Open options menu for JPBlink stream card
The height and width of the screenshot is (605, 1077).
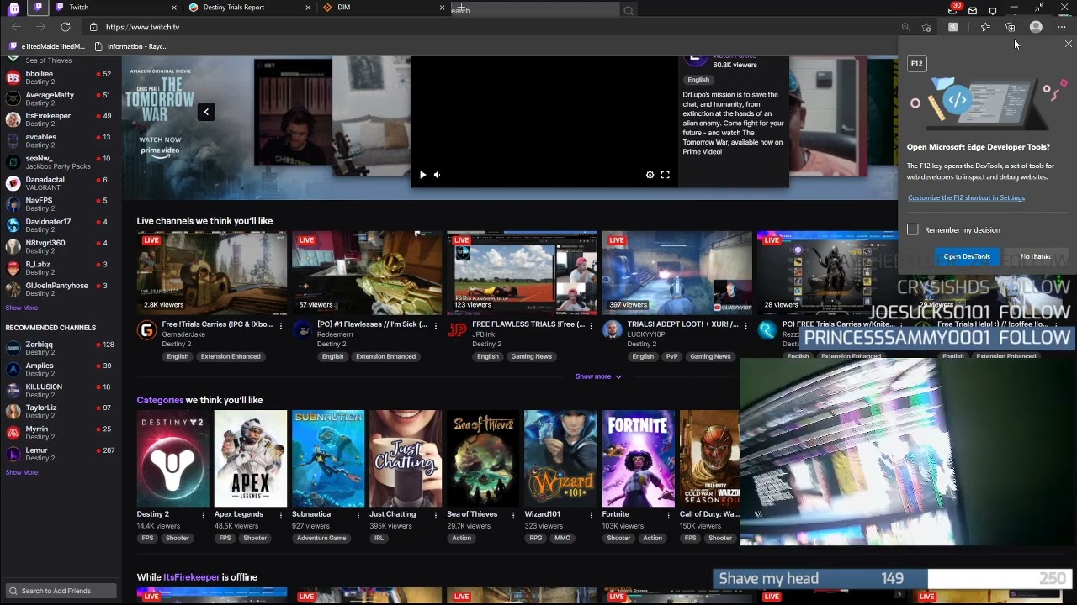(x=591, y=326)
